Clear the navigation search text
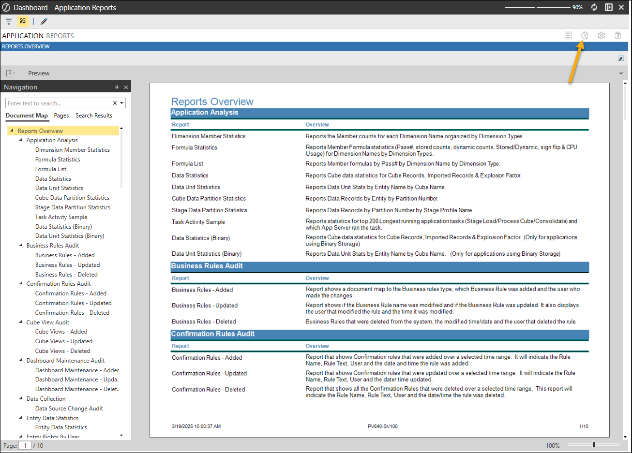 coord(115,103)
